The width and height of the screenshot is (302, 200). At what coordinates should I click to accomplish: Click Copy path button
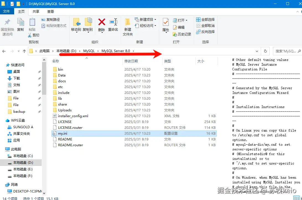tap(51, 19)
